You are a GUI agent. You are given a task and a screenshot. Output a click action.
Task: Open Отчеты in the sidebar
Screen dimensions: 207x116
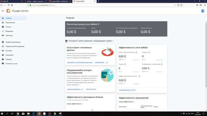click(8, 27)
